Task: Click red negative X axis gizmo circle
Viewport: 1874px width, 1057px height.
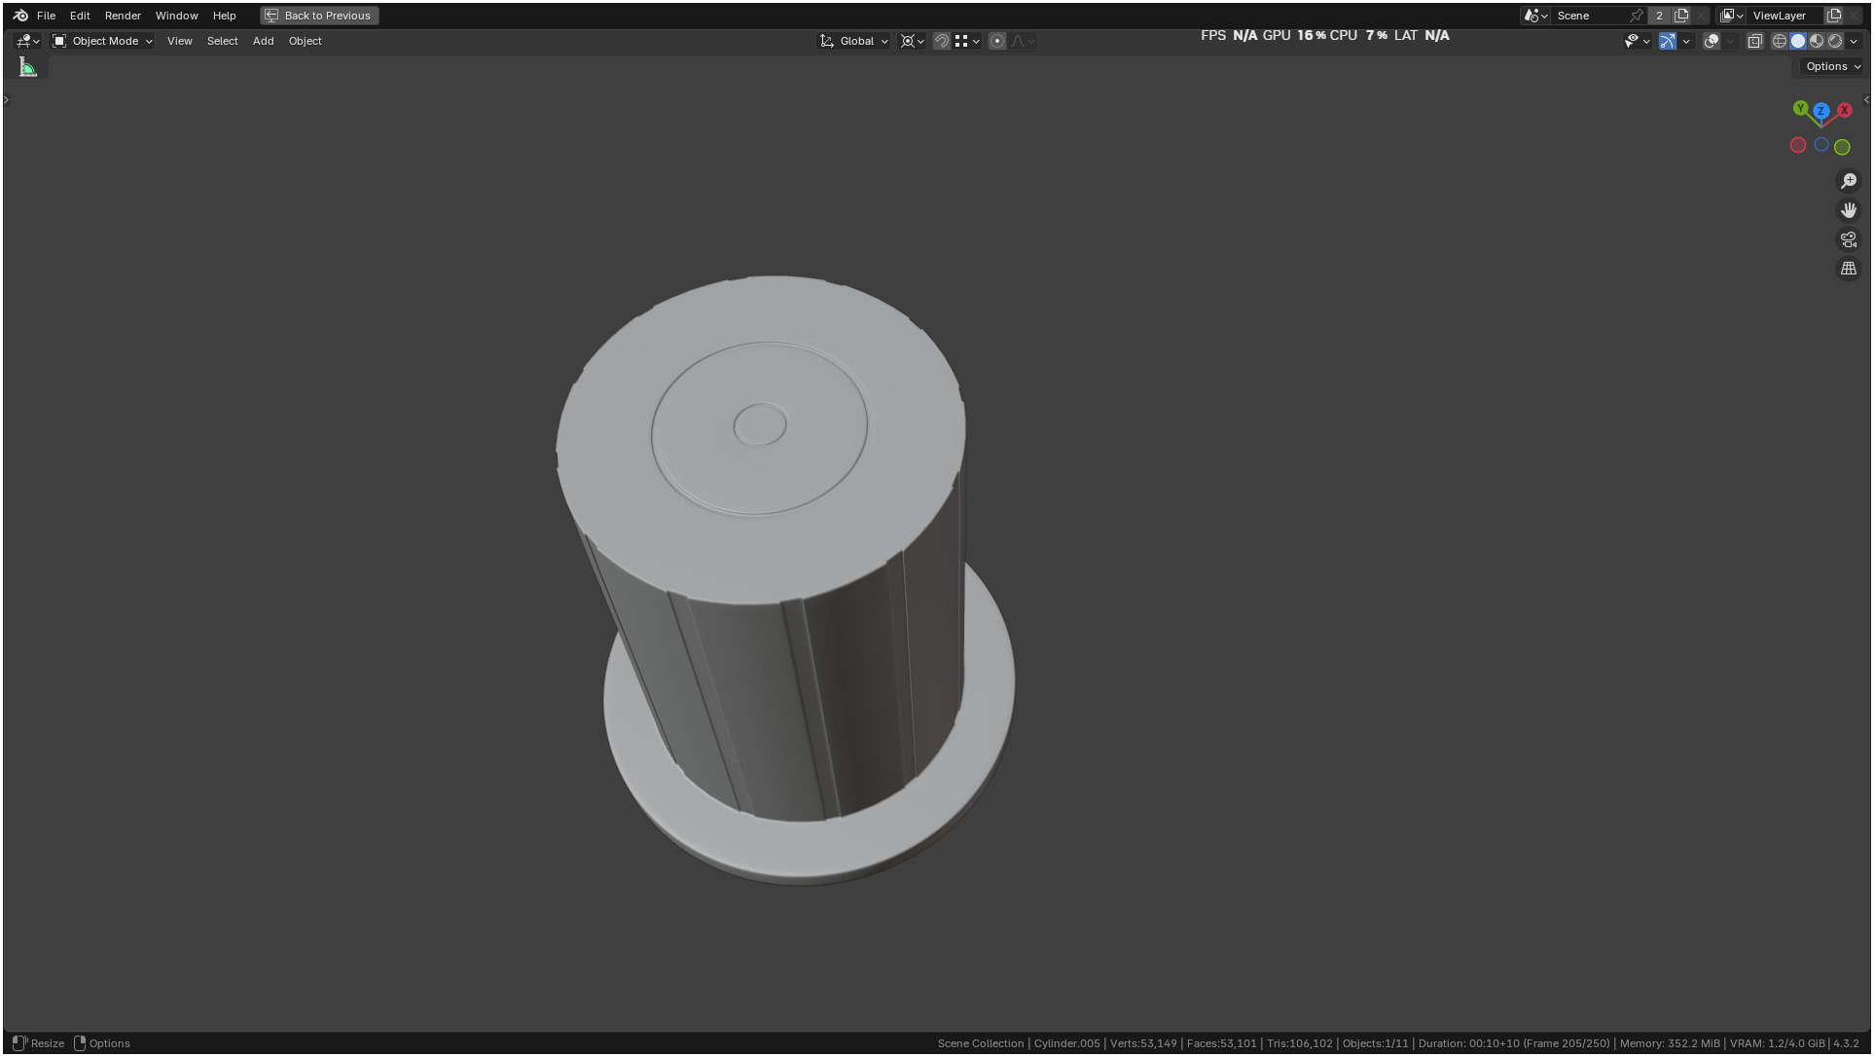Action: (x=1798, y=145)
